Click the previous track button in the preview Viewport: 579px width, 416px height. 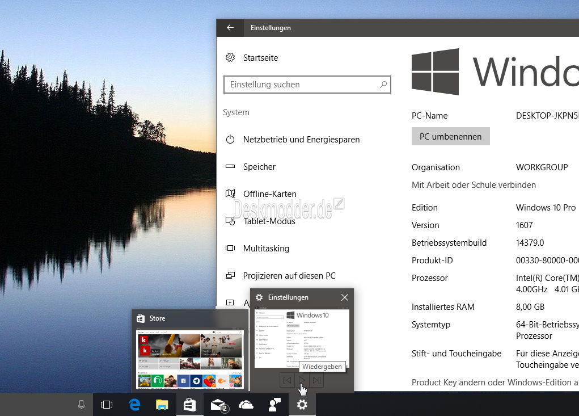(287, 380)
